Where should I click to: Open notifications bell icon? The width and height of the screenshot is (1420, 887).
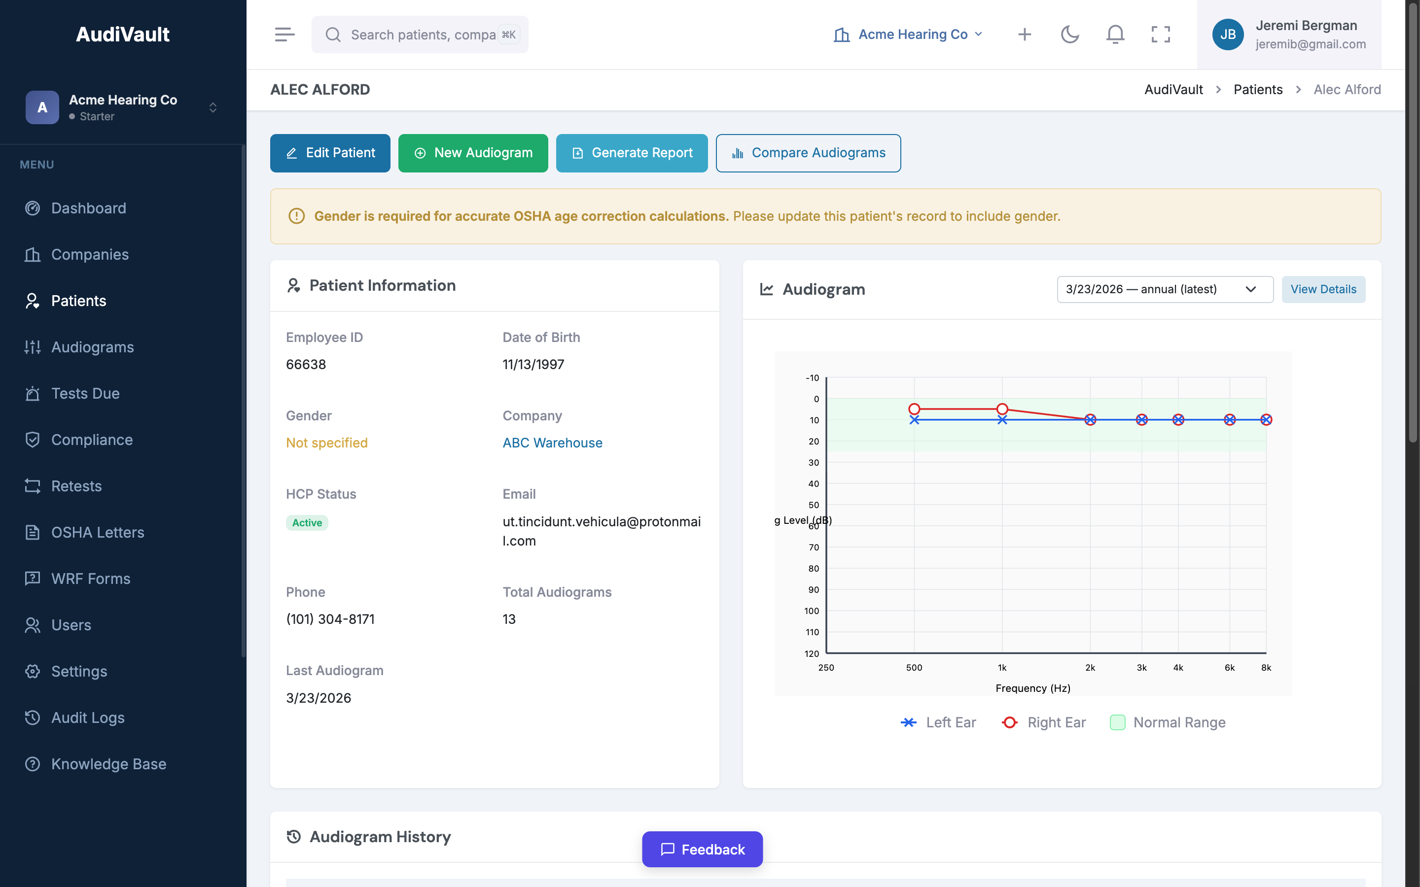pyautogui.click(x=1115, y=34)
